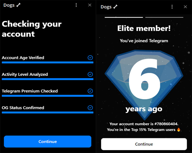
Task: Click the blue Continue button
Action: [48, 142]
